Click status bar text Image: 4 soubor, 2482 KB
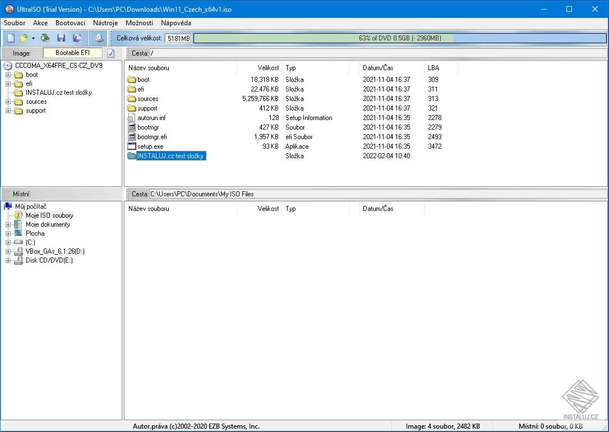Image resolution: width=609 pixels, height=432 pixels. click(x=443, y=426)
